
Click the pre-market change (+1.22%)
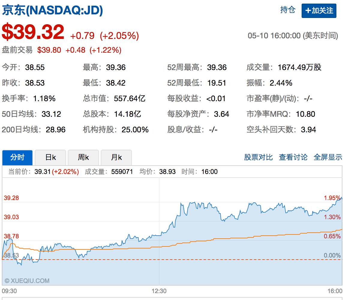click(106, 50)
